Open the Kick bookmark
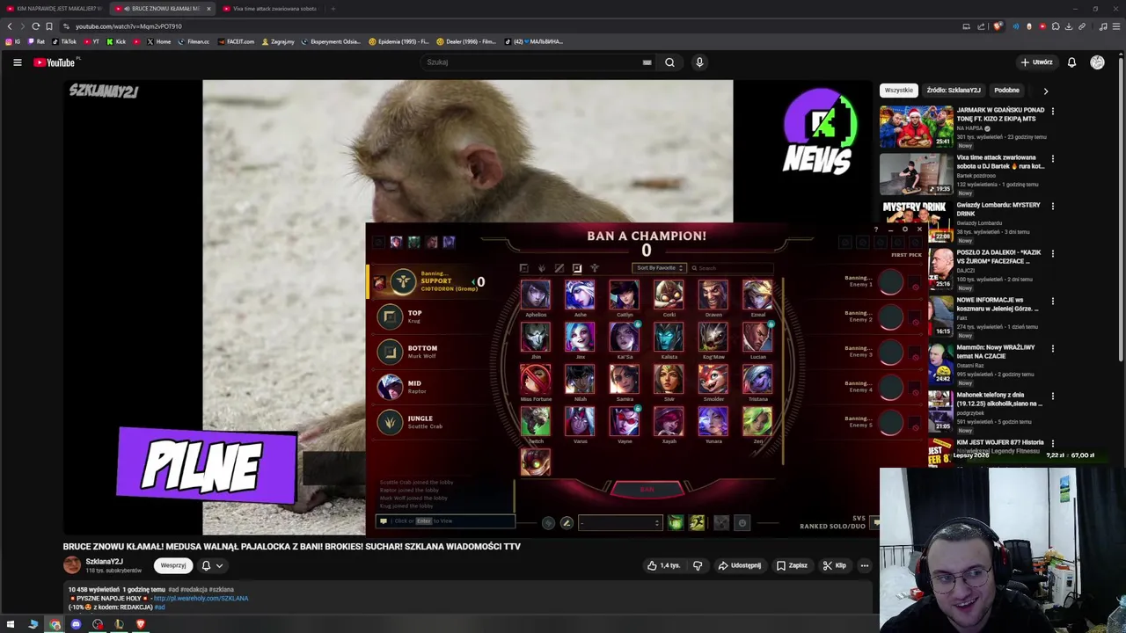 coord(116,41)
